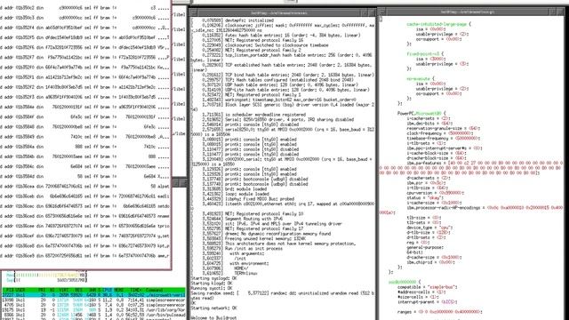Sort htop by TIME+ column header
Image resolution: width=569 pixels, height=320 pixels.
point(136,291)
